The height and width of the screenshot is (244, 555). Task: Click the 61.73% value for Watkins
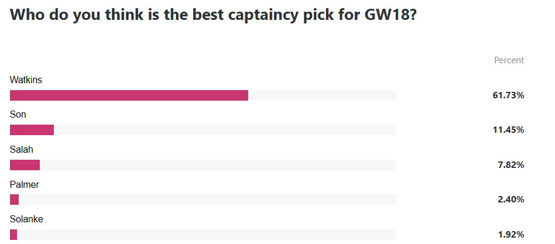point(508,95)
